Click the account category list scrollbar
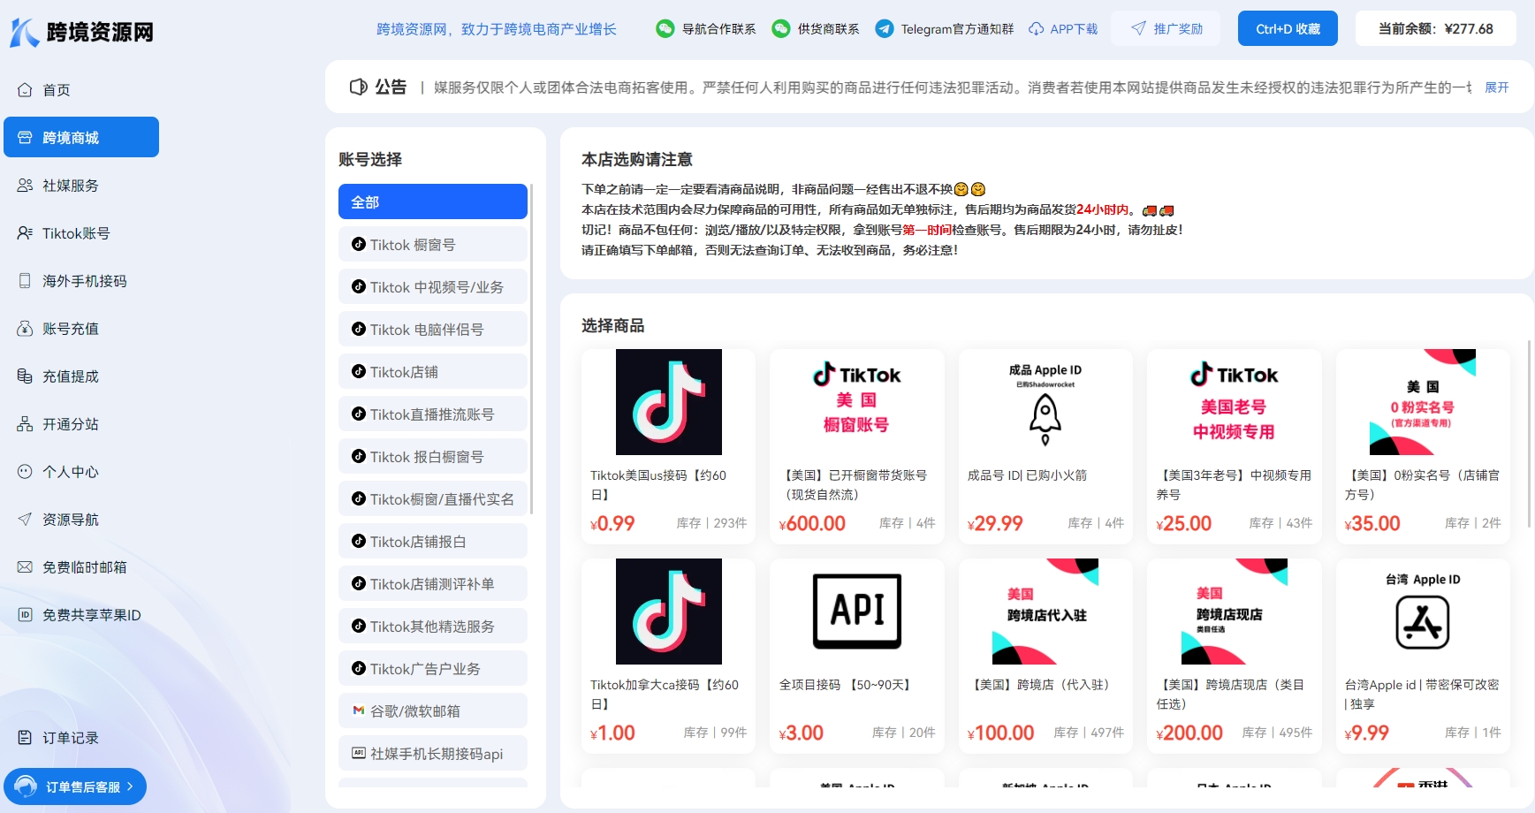 point(532,349)
